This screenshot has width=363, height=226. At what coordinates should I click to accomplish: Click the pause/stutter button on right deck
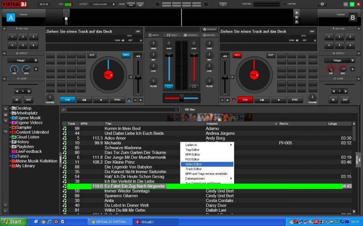[262, 100]
